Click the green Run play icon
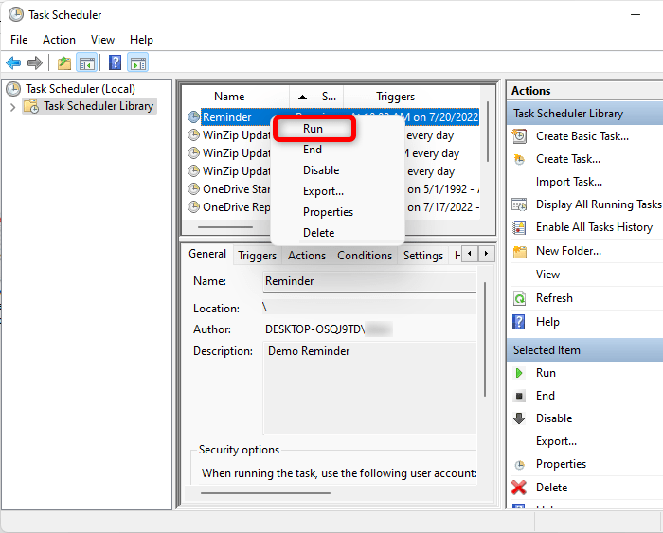 pyautogui.click(x=519, y=373)
